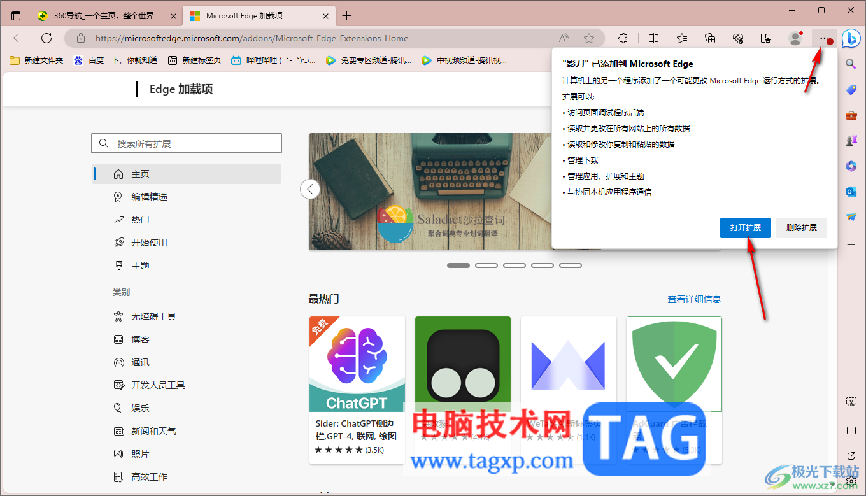Start sidebar screenshot capture tool
Image resolution: width=866 pixels, height=496 pixels.
851,402
